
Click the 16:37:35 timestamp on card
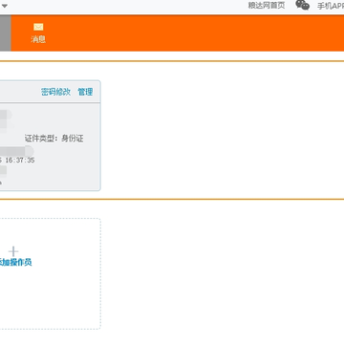(x=20, y=161)
